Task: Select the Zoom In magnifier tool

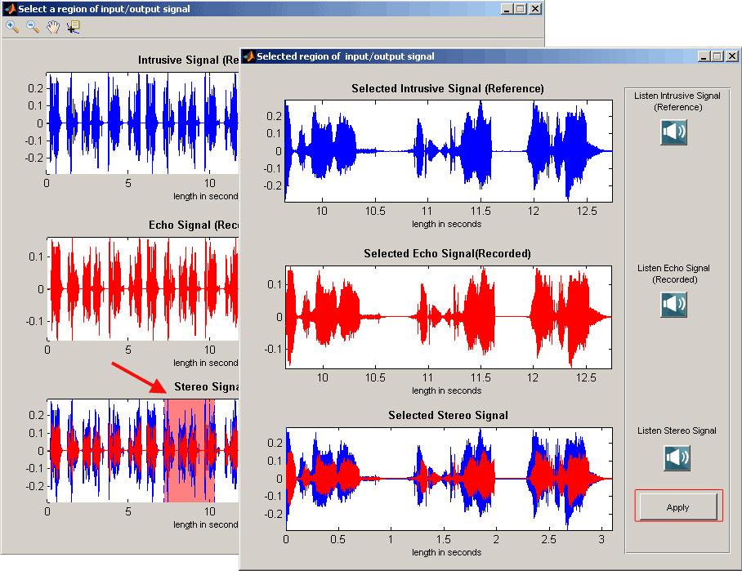Action: tap(12, 27)
